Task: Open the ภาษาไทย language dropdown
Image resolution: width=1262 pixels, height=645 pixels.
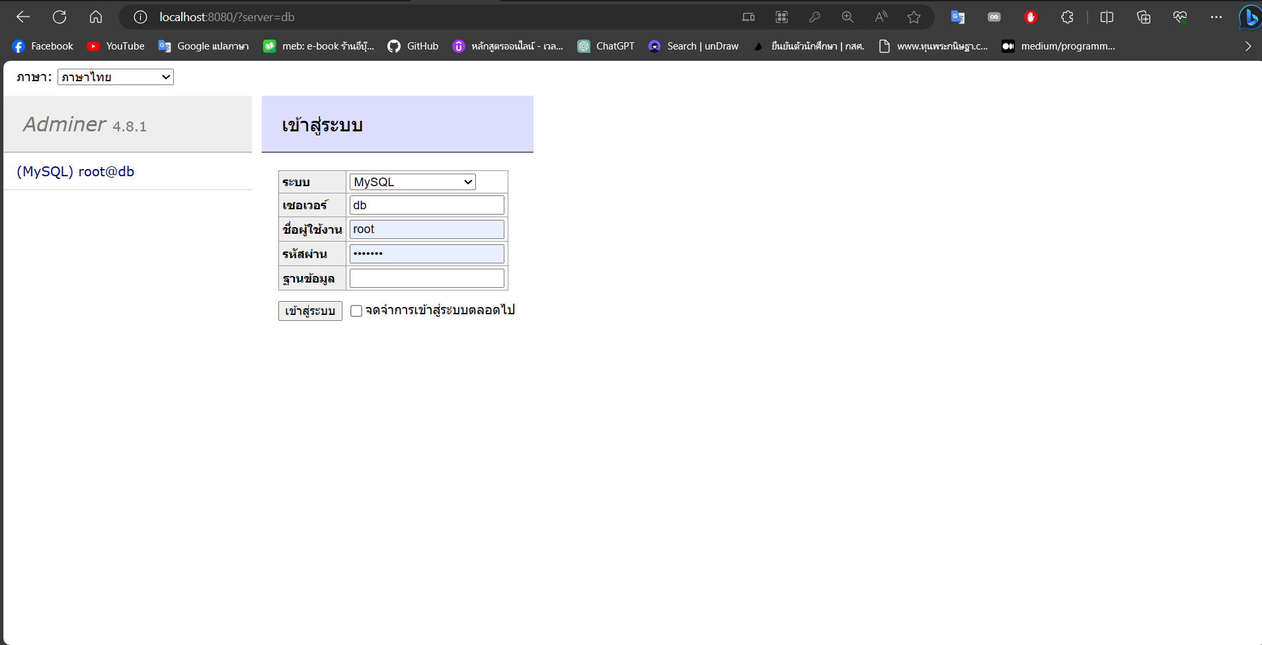Action: tap(115, 77)
